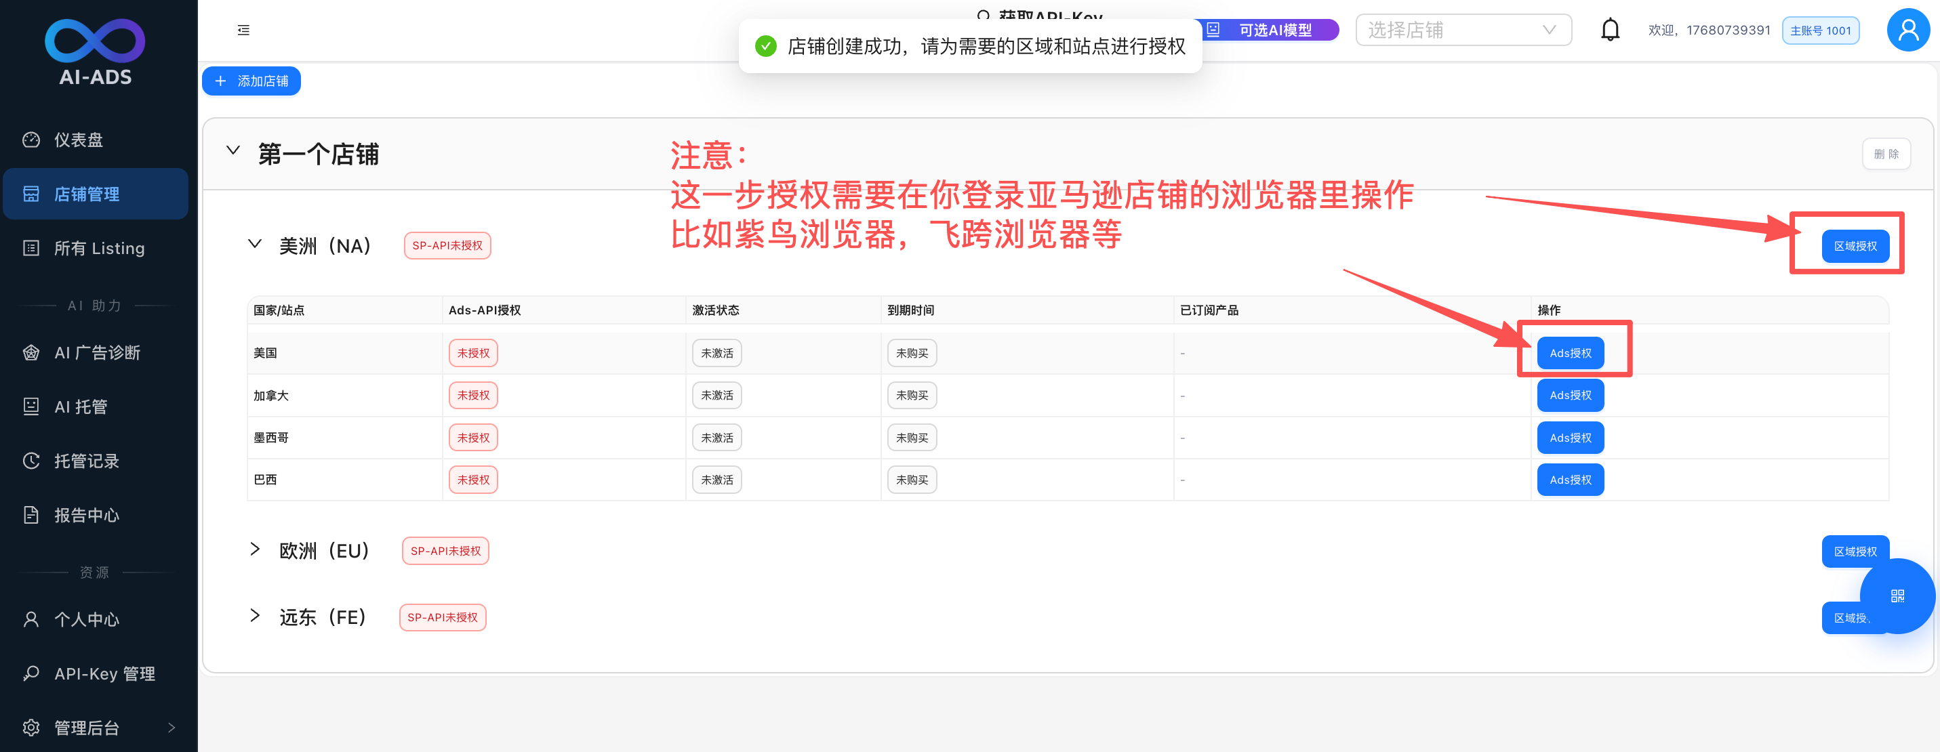Image resolution: width=1940 pixels, height=752 pixels.
Task: Click the success toast 店铺创建成功 message
Action: point(970,47)
